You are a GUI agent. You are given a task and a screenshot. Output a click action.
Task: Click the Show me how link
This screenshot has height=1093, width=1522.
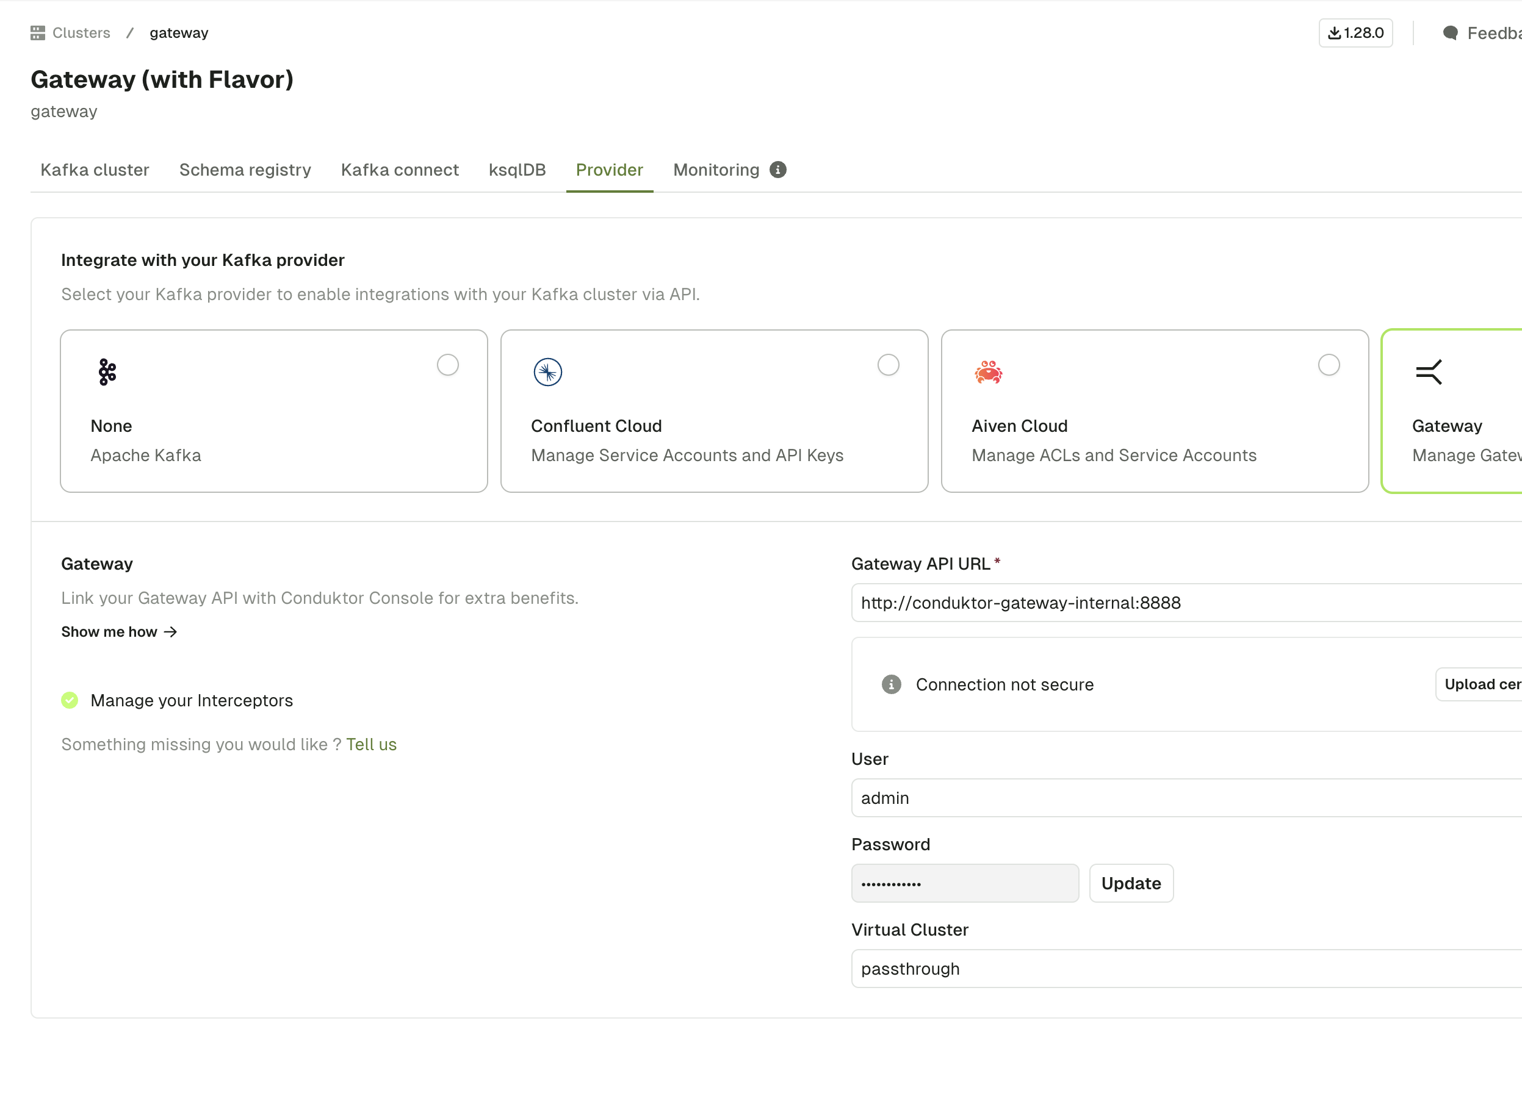119,633
